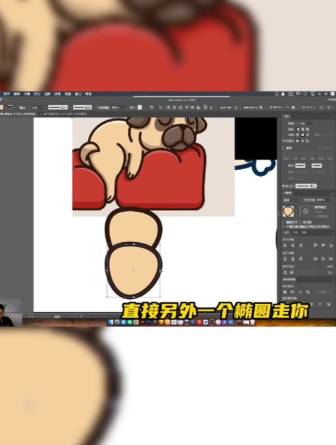Switch to the second document tab
336x445 pixels.
coord(63,113)
